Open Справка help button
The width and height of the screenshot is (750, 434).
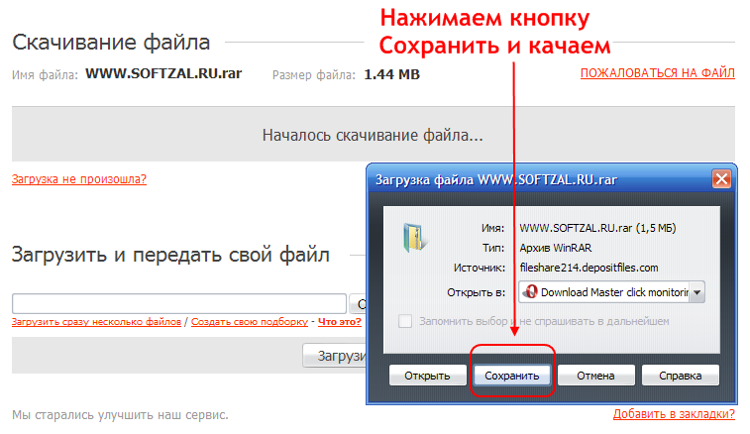pyautogui.click(x=681, y=376)
